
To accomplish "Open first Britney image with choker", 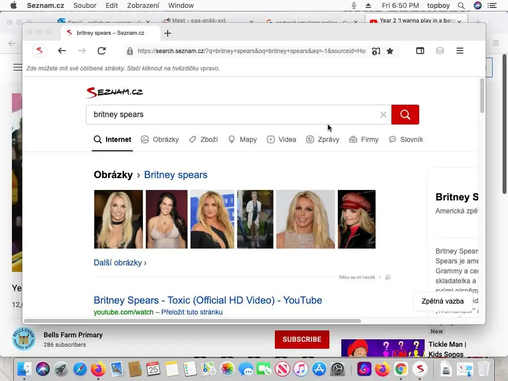I will point(118,219).
